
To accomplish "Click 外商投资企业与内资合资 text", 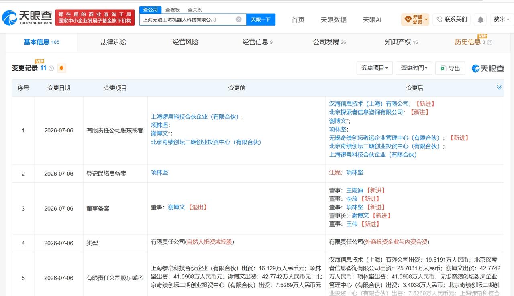I will click(x=396, y=242).
